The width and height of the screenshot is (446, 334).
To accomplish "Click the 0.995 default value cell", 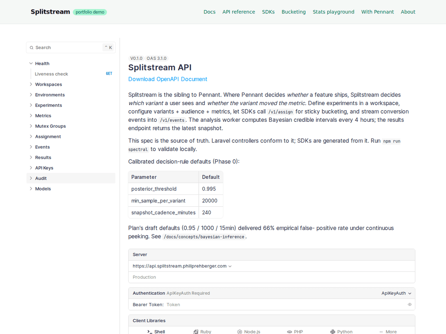I will [x=211, y=189].
